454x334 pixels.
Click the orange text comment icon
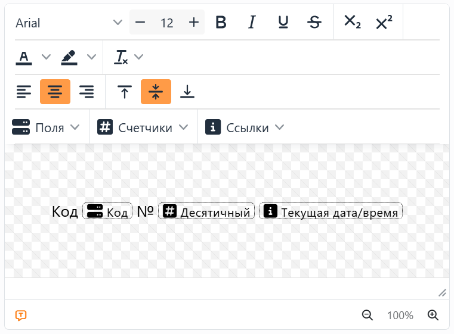point(21,315)
